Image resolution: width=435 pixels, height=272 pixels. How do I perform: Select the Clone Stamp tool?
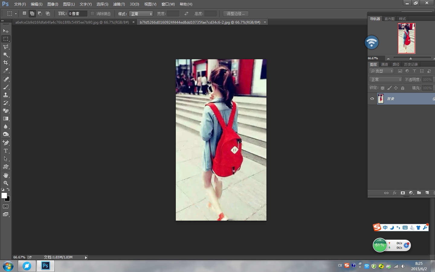coord(6,95)
